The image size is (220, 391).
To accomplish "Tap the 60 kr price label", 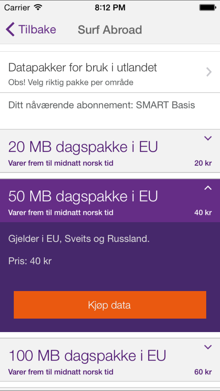I will (x=203, y=372).
